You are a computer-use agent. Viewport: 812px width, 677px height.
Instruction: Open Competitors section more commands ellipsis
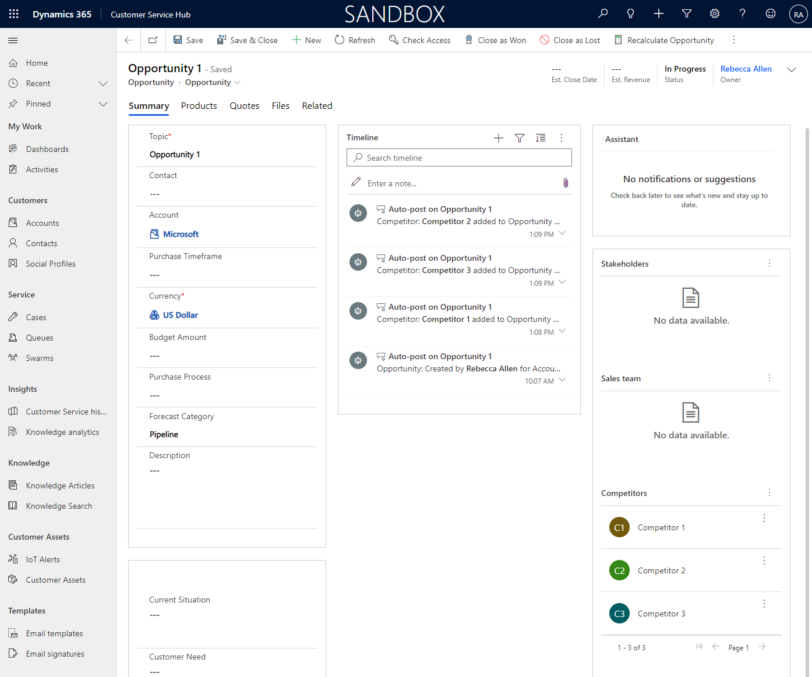click(769, 492)
